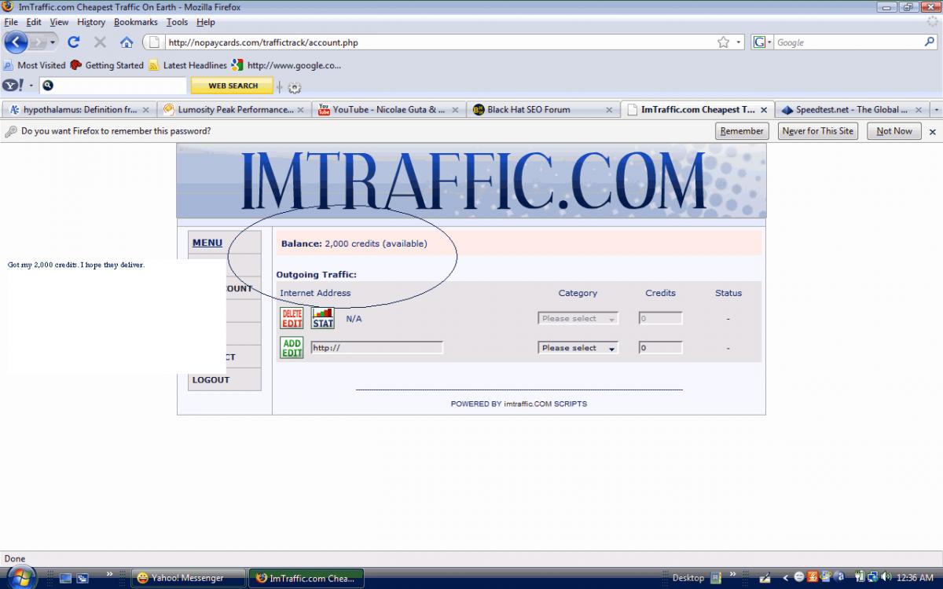Viewport: 943px width, 589px height.
Task: Open the back/forward history dropdown arrow
Action: coord(53,42)
